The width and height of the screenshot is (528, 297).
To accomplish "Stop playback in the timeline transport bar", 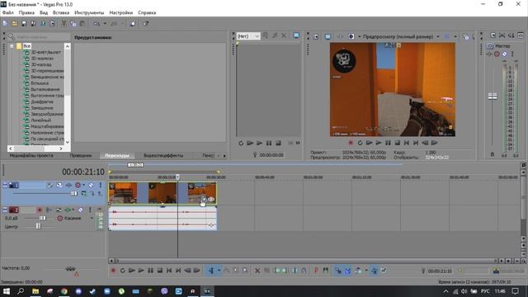I will pos(160,271).
